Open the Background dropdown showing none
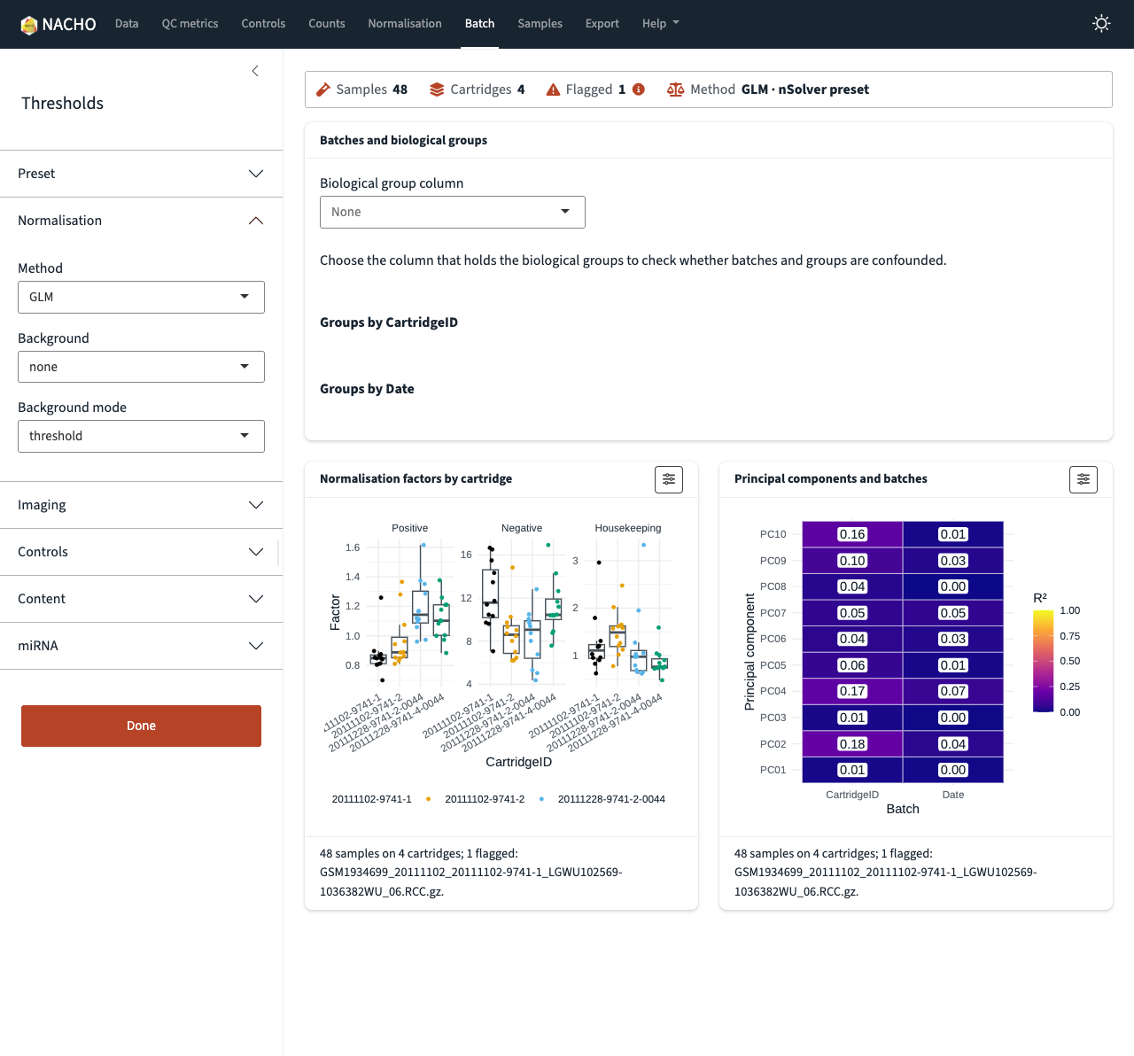The width and height of the screenshot is (1134, 1056). tap(141, 367)
